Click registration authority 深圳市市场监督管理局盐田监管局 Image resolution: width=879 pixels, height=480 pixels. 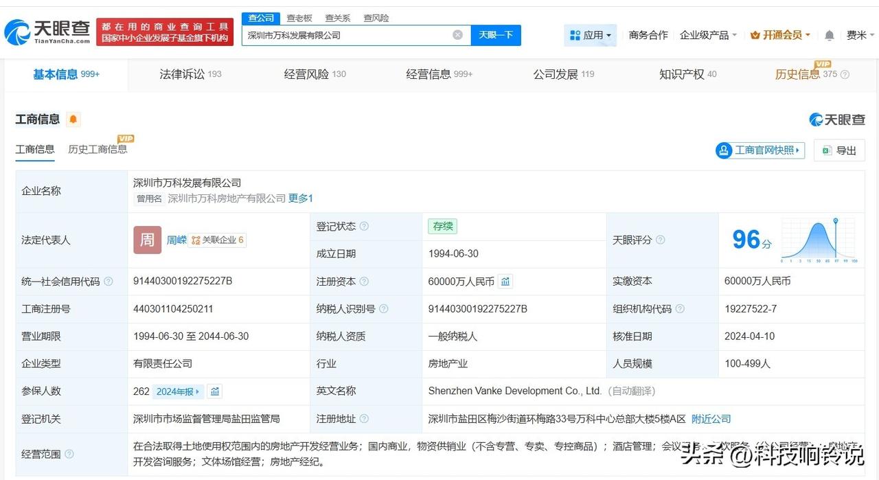(x=207, y=419)
